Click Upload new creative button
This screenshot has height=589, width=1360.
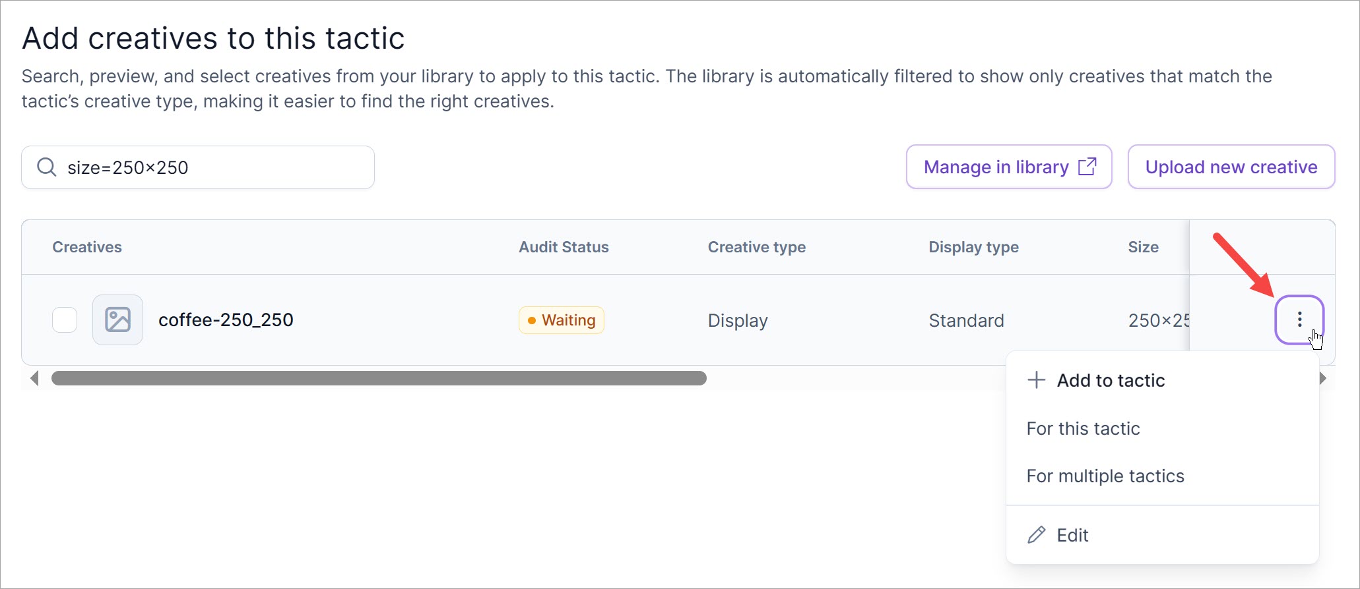[x=1231, y=167]
